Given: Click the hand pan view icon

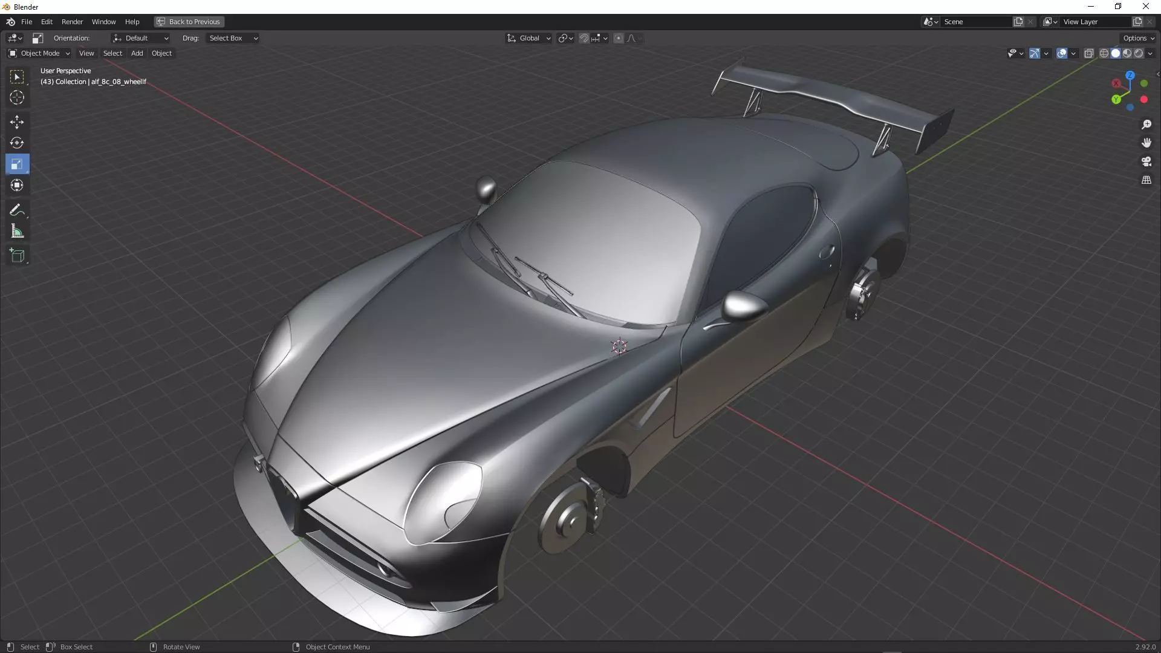Looking at the screenshot, I should tap(1146, 143).
